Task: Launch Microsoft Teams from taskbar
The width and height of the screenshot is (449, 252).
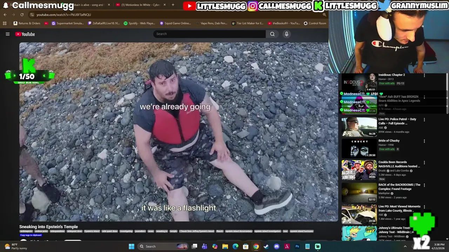Action: (205, 246)
